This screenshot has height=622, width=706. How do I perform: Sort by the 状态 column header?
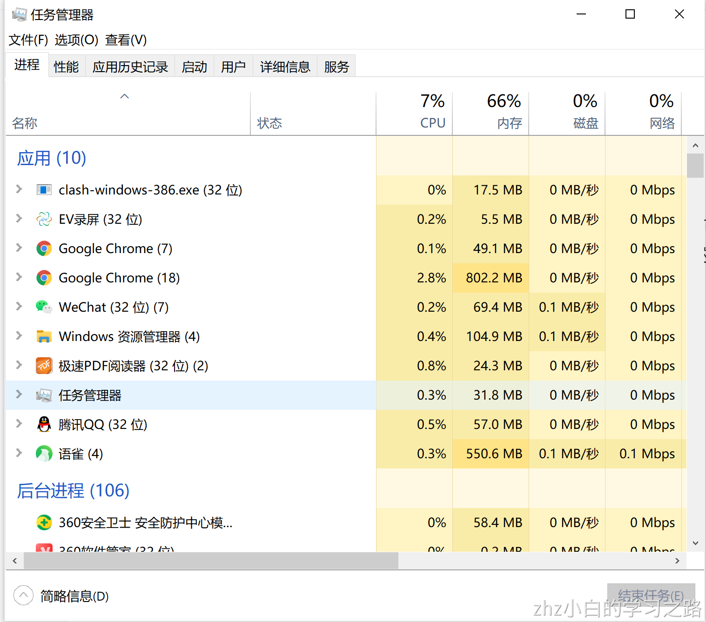[313, 114]
